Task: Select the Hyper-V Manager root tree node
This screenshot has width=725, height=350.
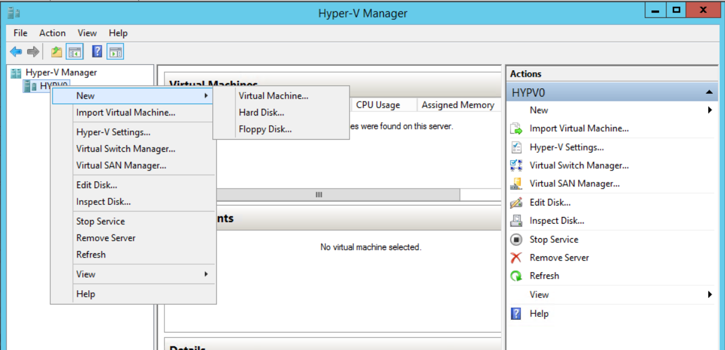Action: coord(60,73)
